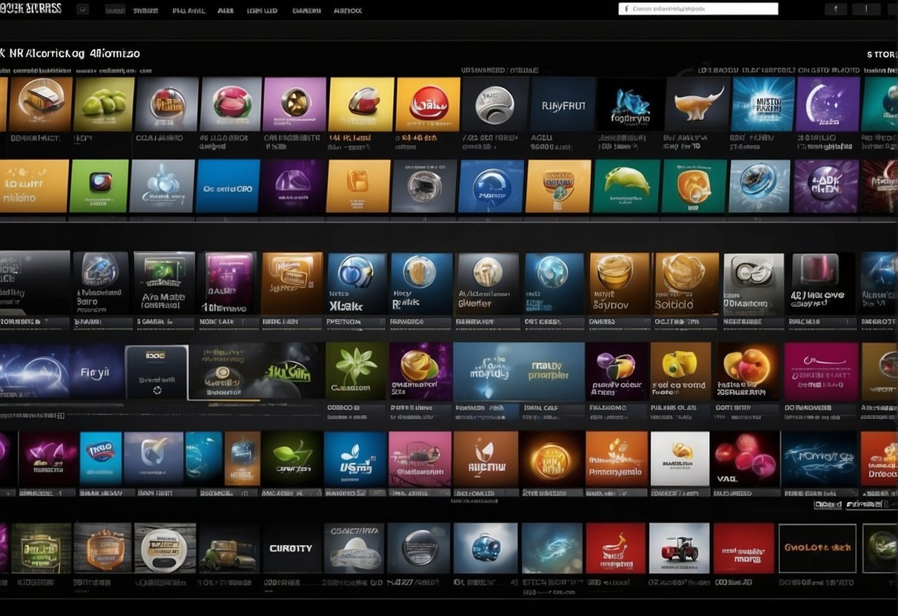
Task: Open the crescent moon purple app tile
Action: click(x=827, y=104)
